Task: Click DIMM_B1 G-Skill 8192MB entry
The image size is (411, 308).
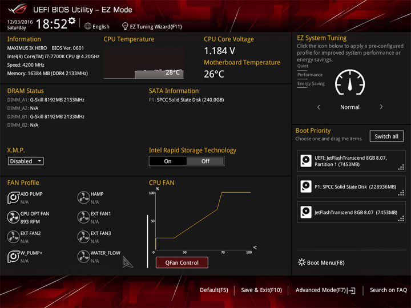Action: coord(46,116)
